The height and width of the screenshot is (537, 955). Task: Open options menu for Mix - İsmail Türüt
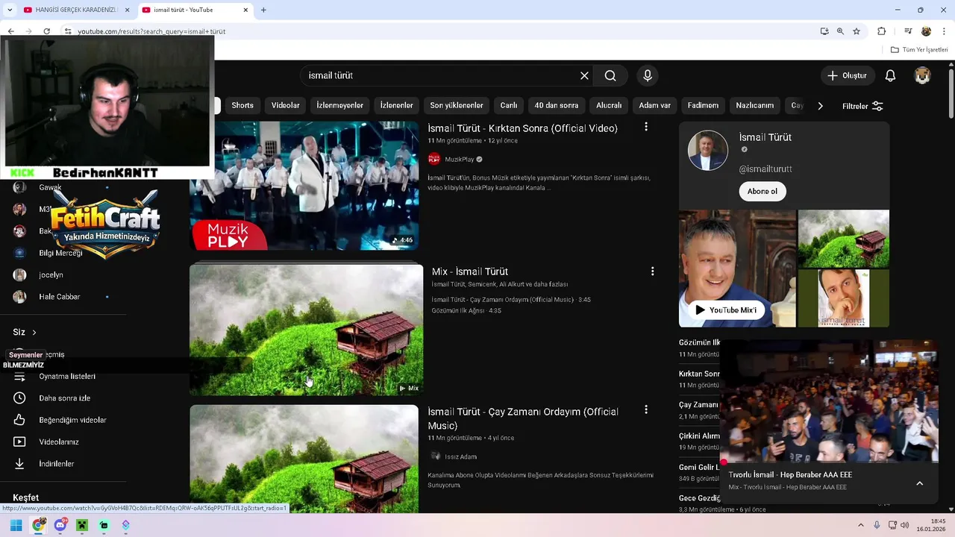[652, 271]
